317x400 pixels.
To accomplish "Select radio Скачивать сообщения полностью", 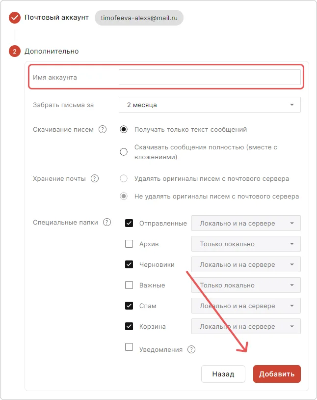I will 124,152.
